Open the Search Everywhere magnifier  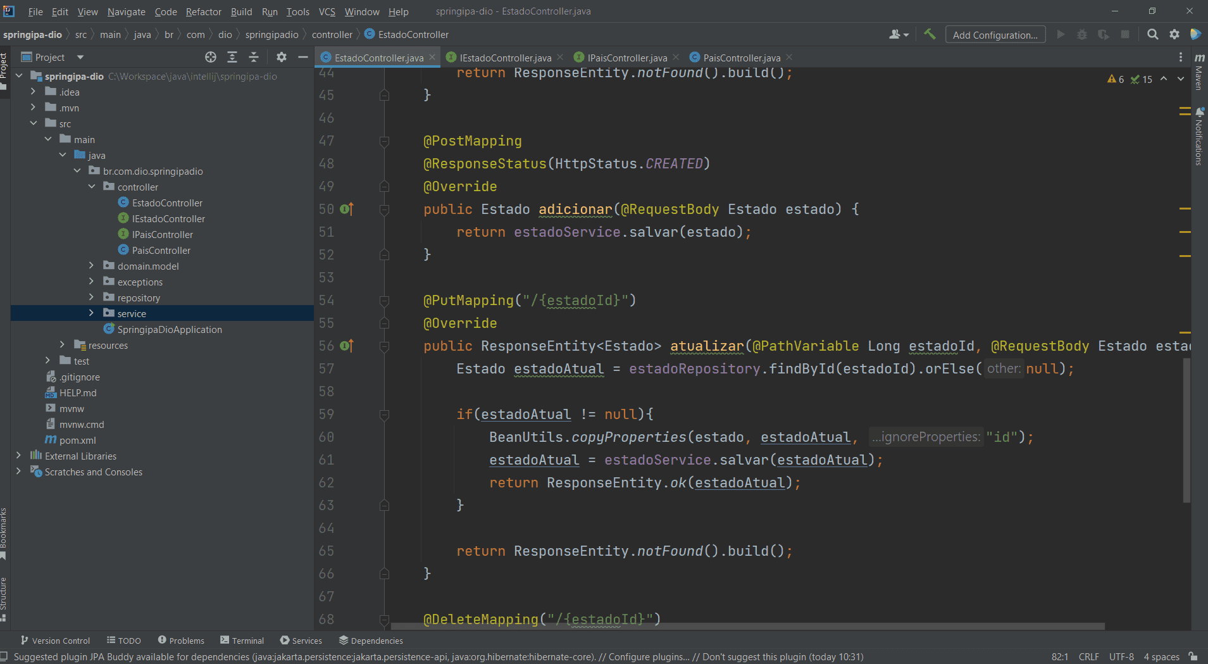pos(1153,34)
